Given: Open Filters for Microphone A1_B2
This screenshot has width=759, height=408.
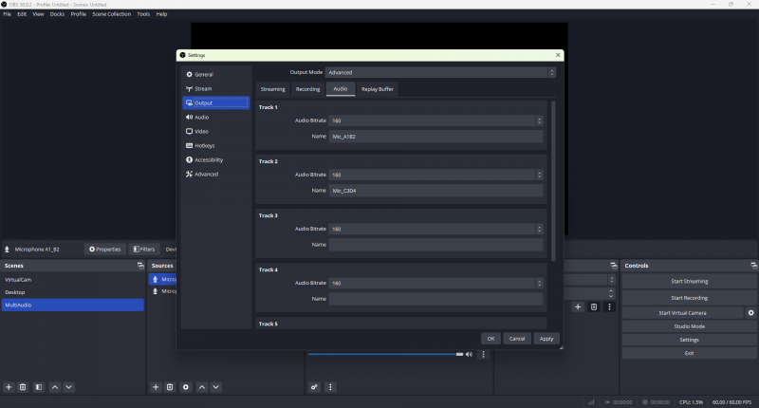Looking at the screenshot, I should tap(144, 250).
